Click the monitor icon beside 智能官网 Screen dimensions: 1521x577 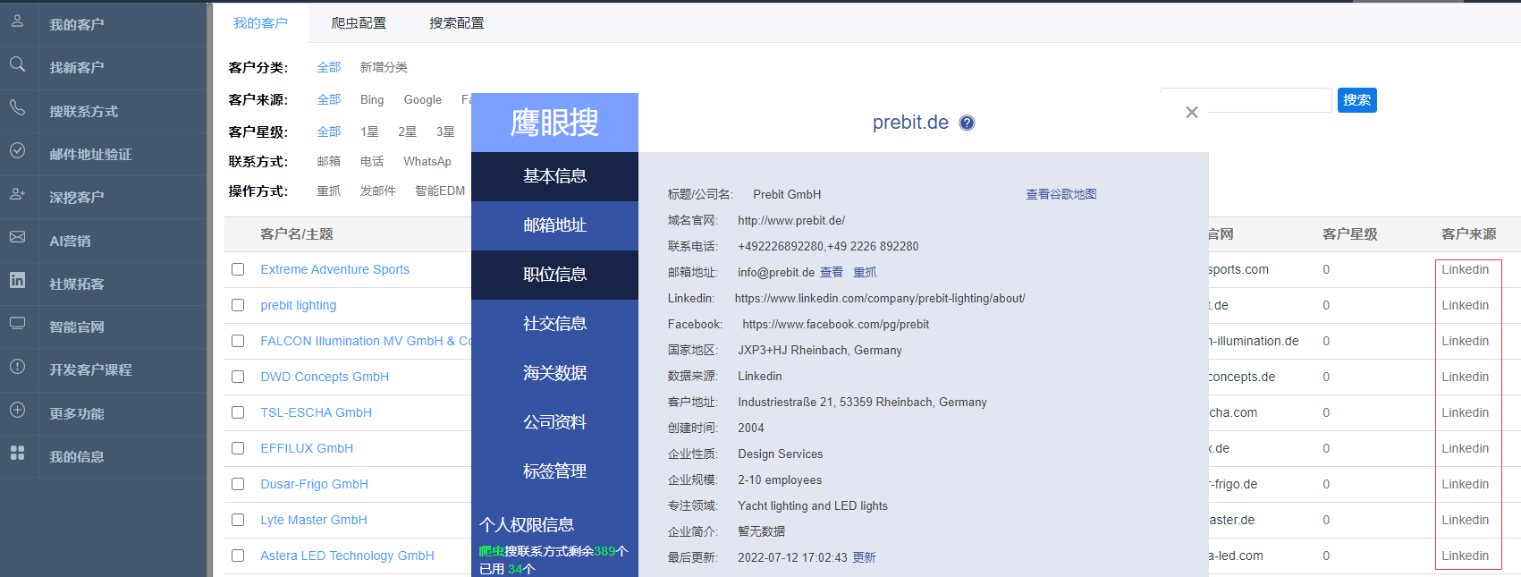coord(17,323)
